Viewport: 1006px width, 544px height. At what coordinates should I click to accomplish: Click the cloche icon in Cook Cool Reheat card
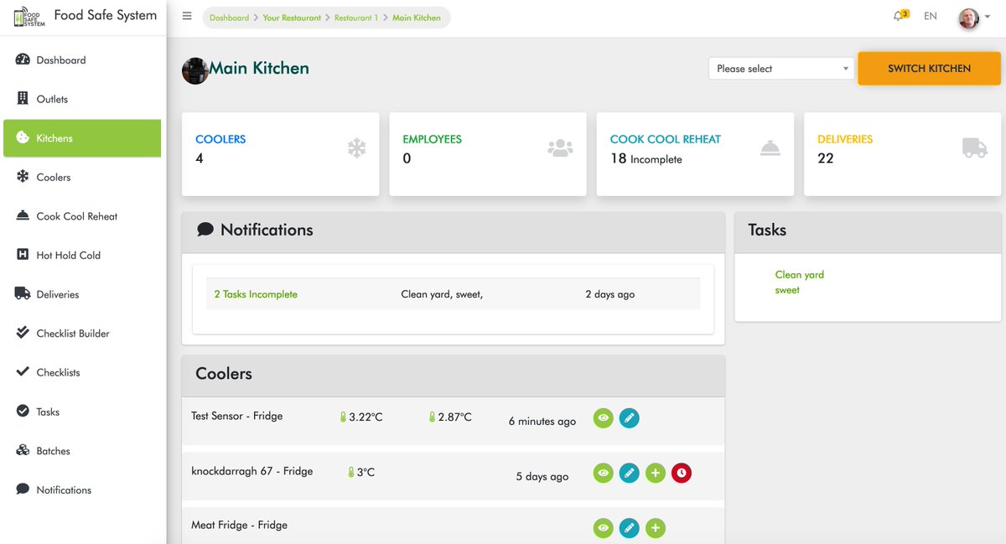point(770,148)
